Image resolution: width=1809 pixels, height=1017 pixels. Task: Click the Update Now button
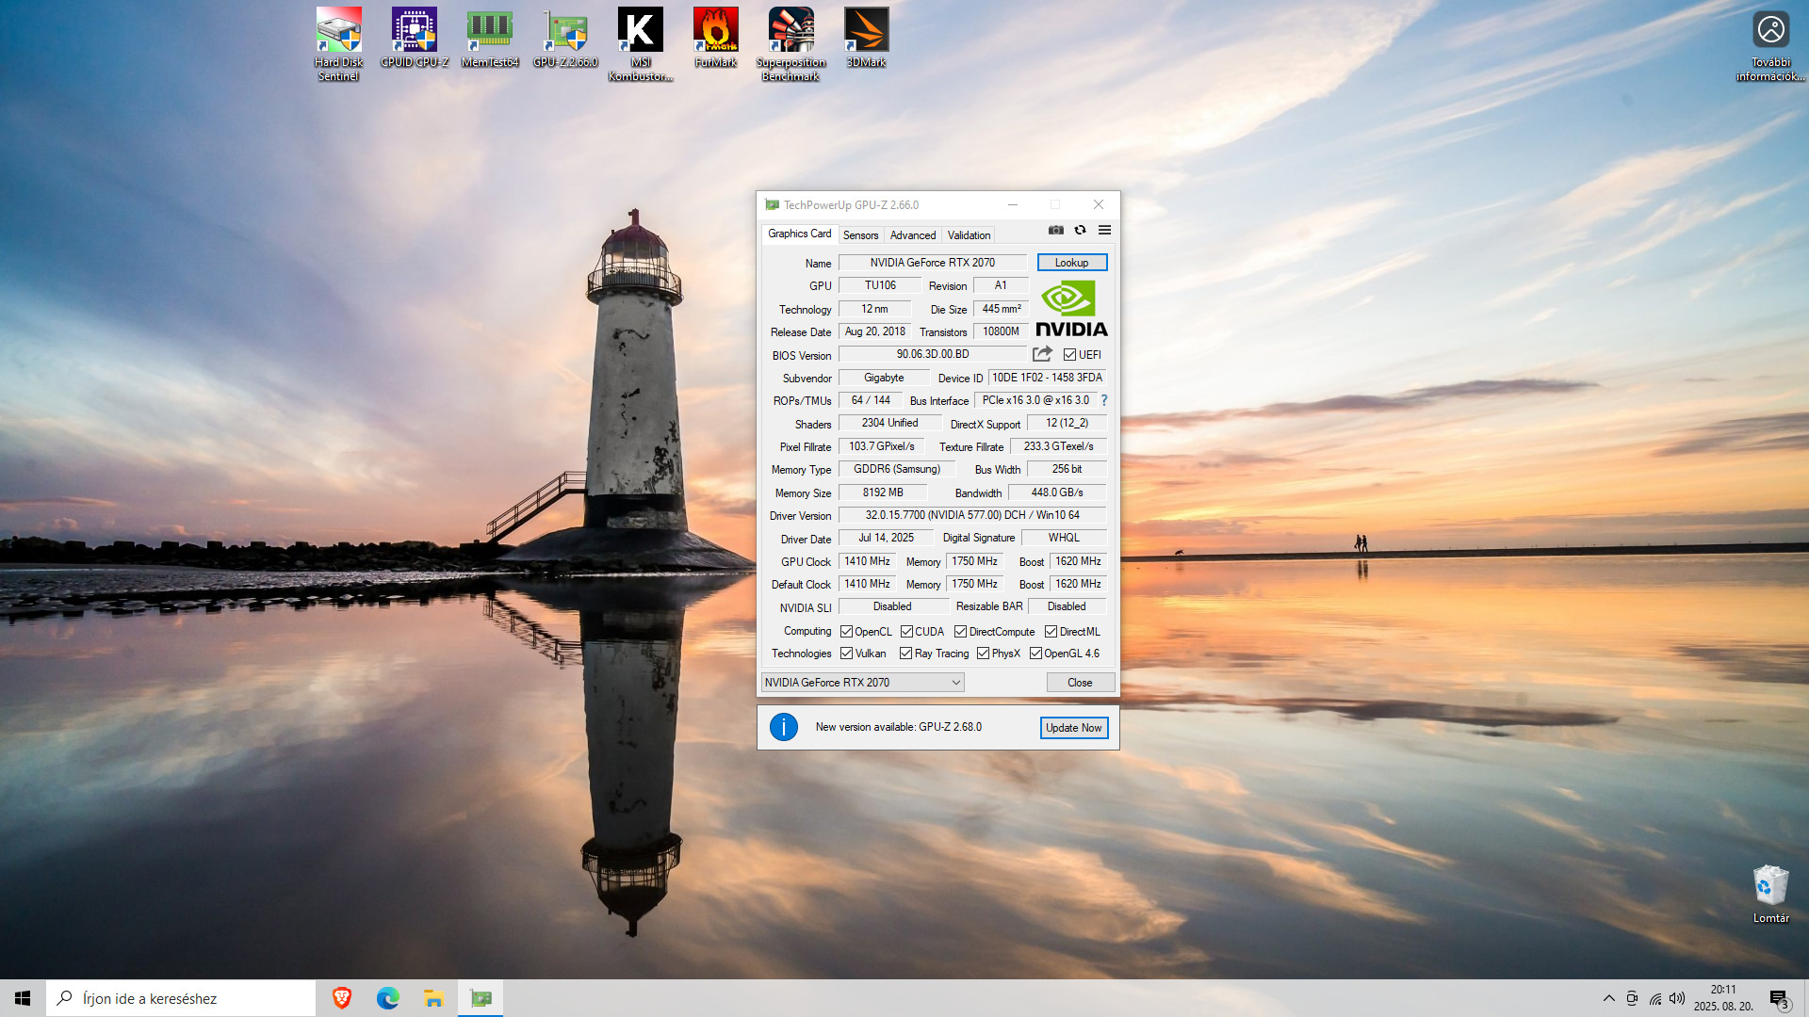(x=1073, y=728)
